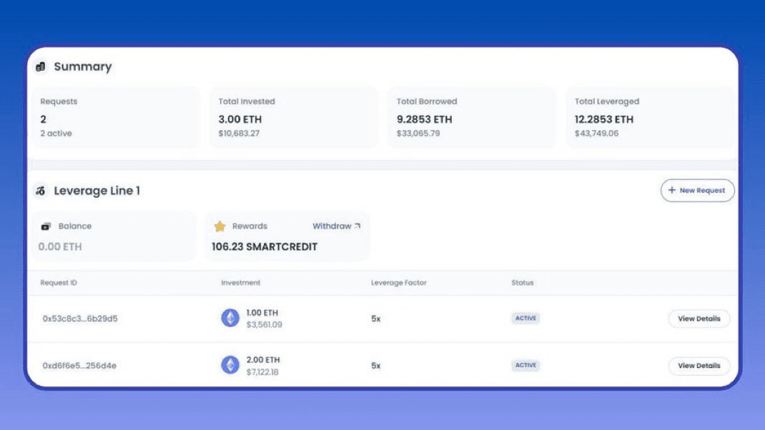View details for request 0x53c8c3...6b29d5
The image size is (765, 430).
point(699,319)
